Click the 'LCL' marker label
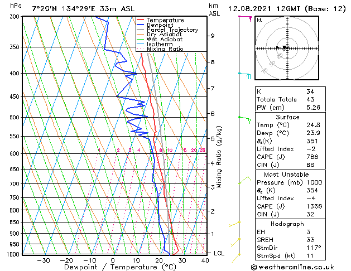The width and height of the screenshot is (351, 271). tap(219, 253)
